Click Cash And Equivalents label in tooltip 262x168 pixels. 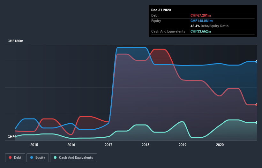[168, 31]
